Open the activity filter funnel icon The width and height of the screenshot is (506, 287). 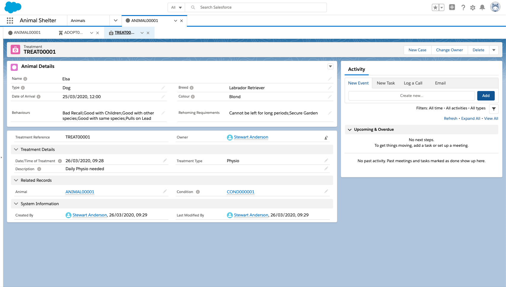click(x=494, y=109)
